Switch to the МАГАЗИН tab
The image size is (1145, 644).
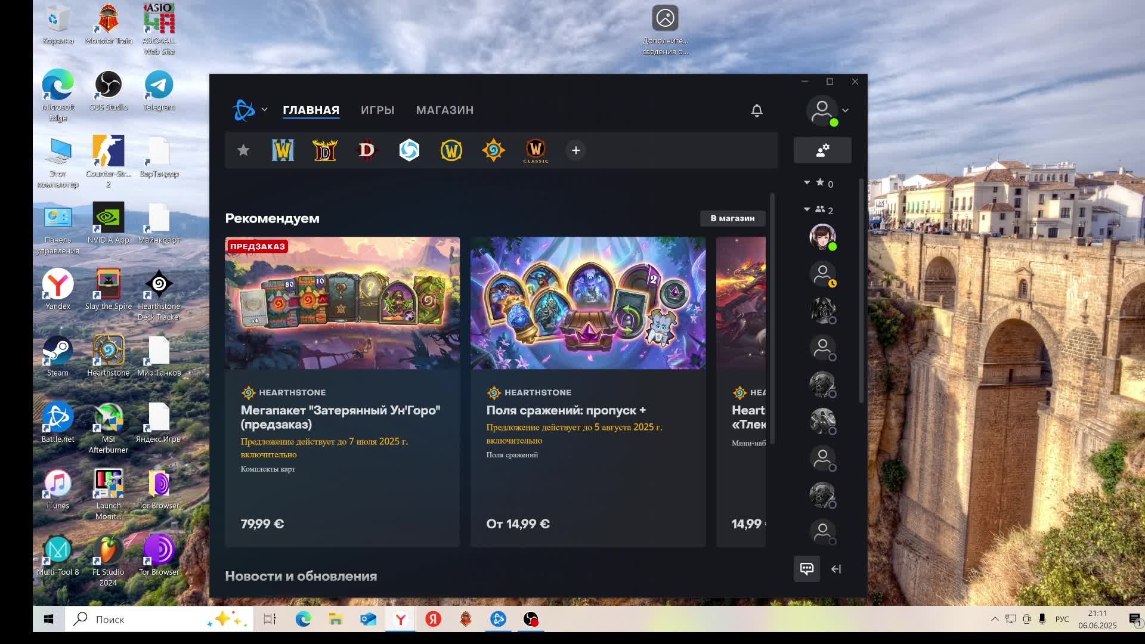pos(445,110)
